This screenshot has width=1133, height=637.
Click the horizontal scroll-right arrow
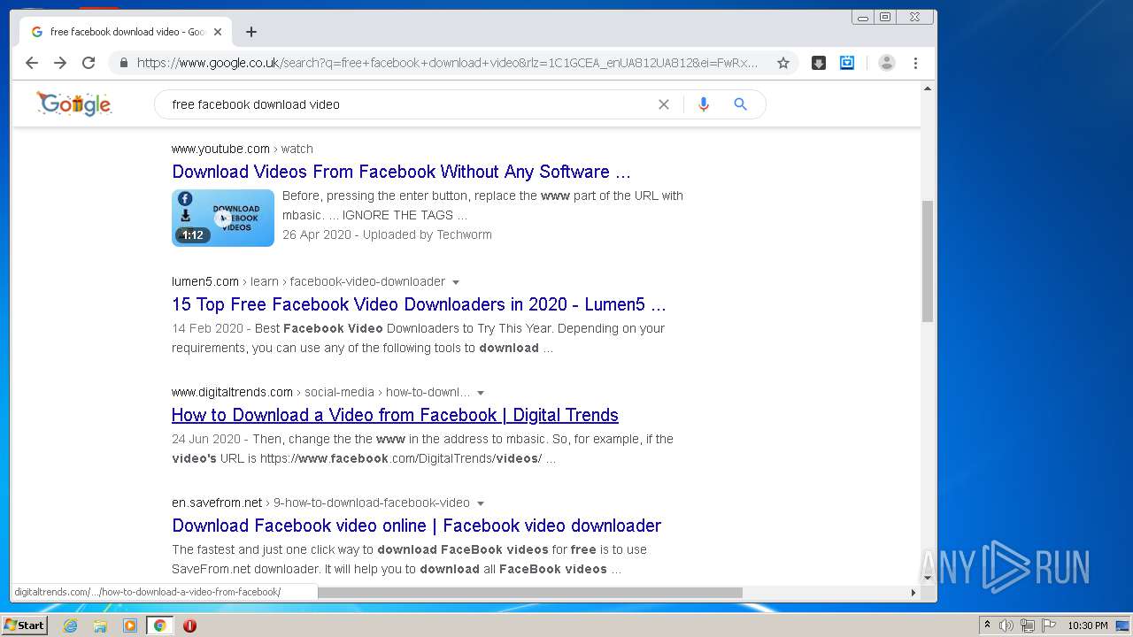click(x=913, y=593)
